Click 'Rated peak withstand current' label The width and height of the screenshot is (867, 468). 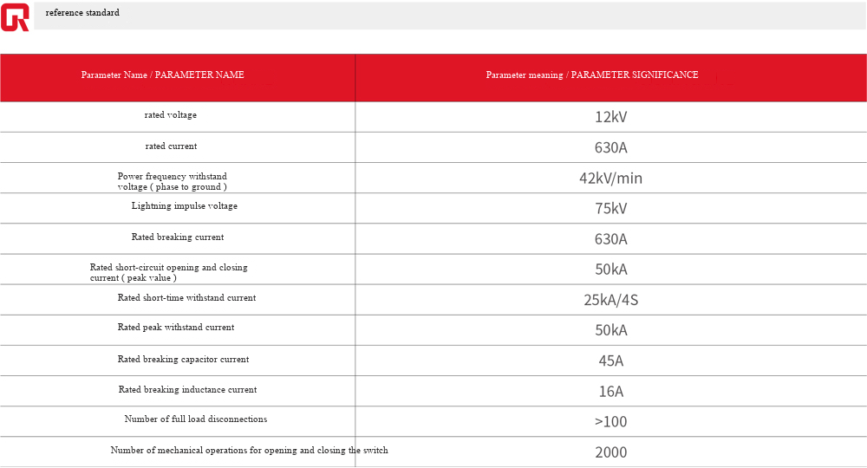175,328
